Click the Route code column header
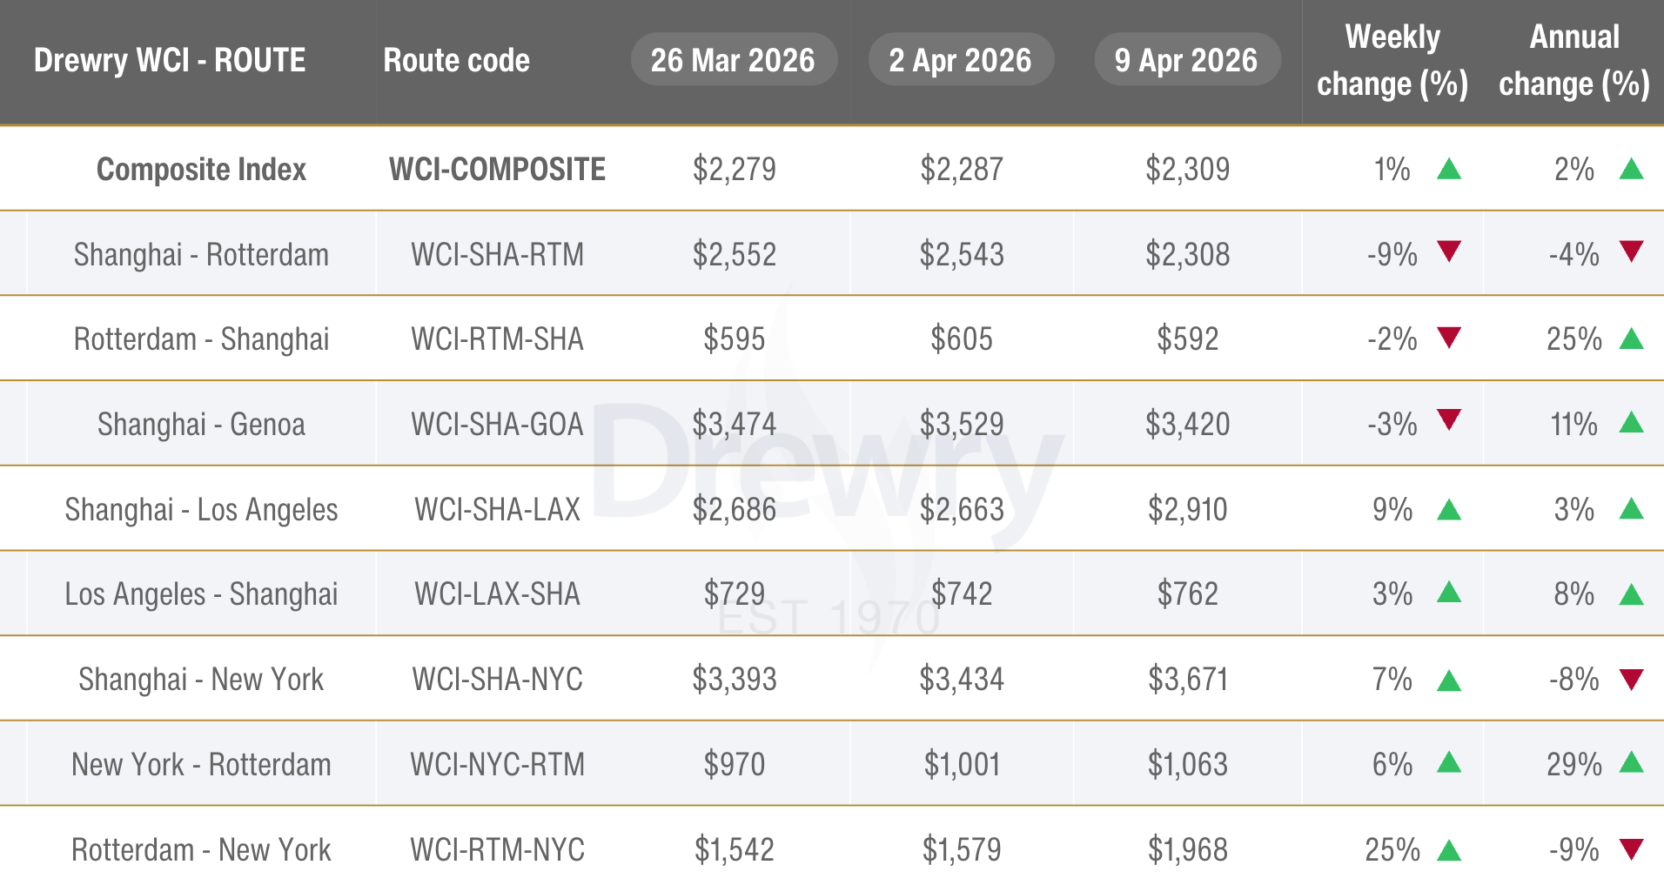The height and width of the screenshot is (885, 1664). pos(457,60)
